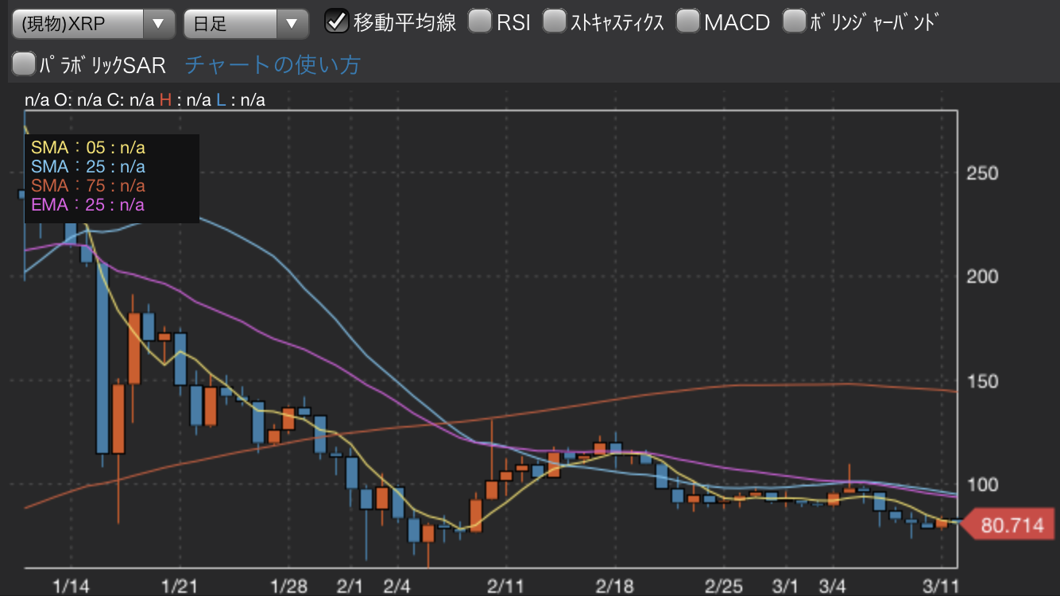This screenshot has width=1060, height=596.
Task: Select the yellow SMA 05 legend entry
Action: (x=87, y=148)
